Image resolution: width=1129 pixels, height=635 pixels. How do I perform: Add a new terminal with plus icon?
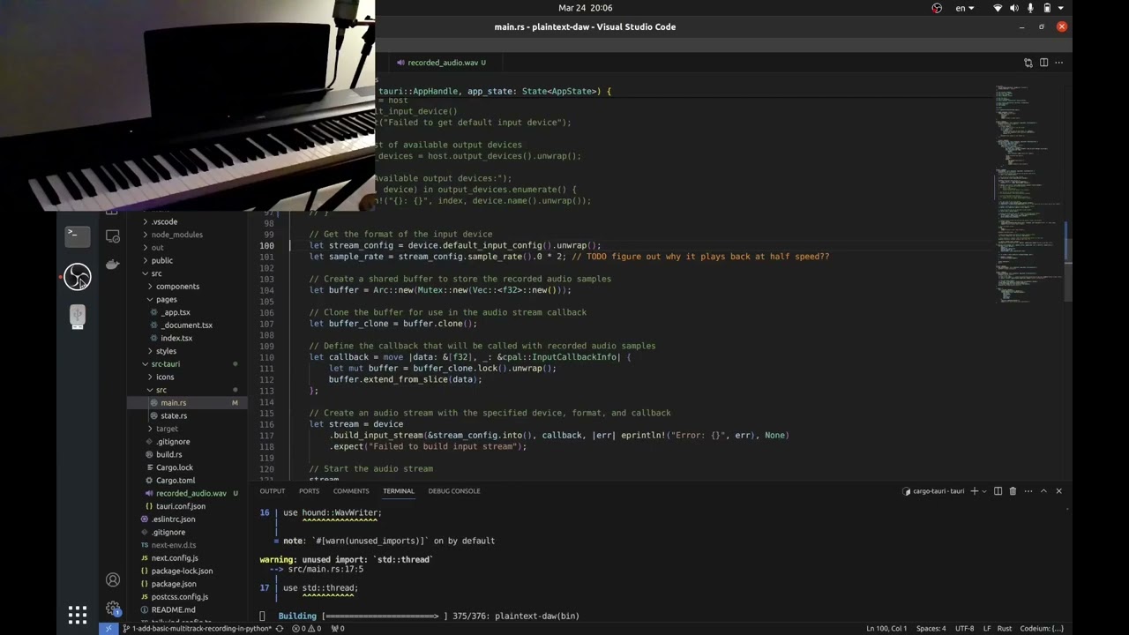(975, 491)
